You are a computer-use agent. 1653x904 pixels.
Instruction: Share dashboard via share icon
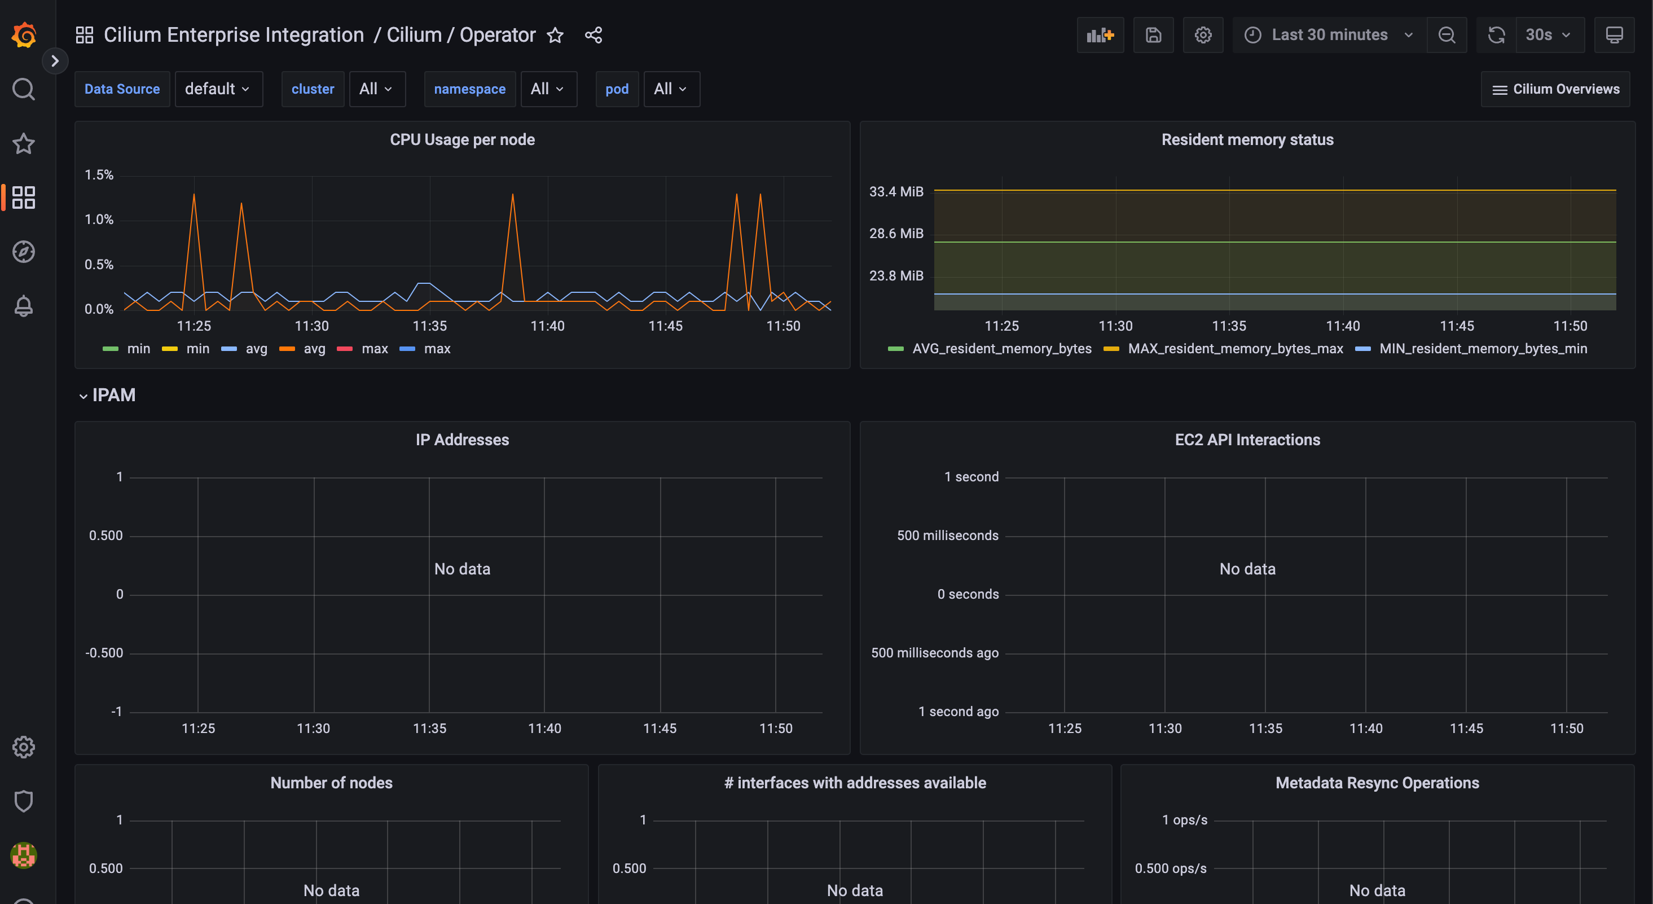(x=594, y=36)
